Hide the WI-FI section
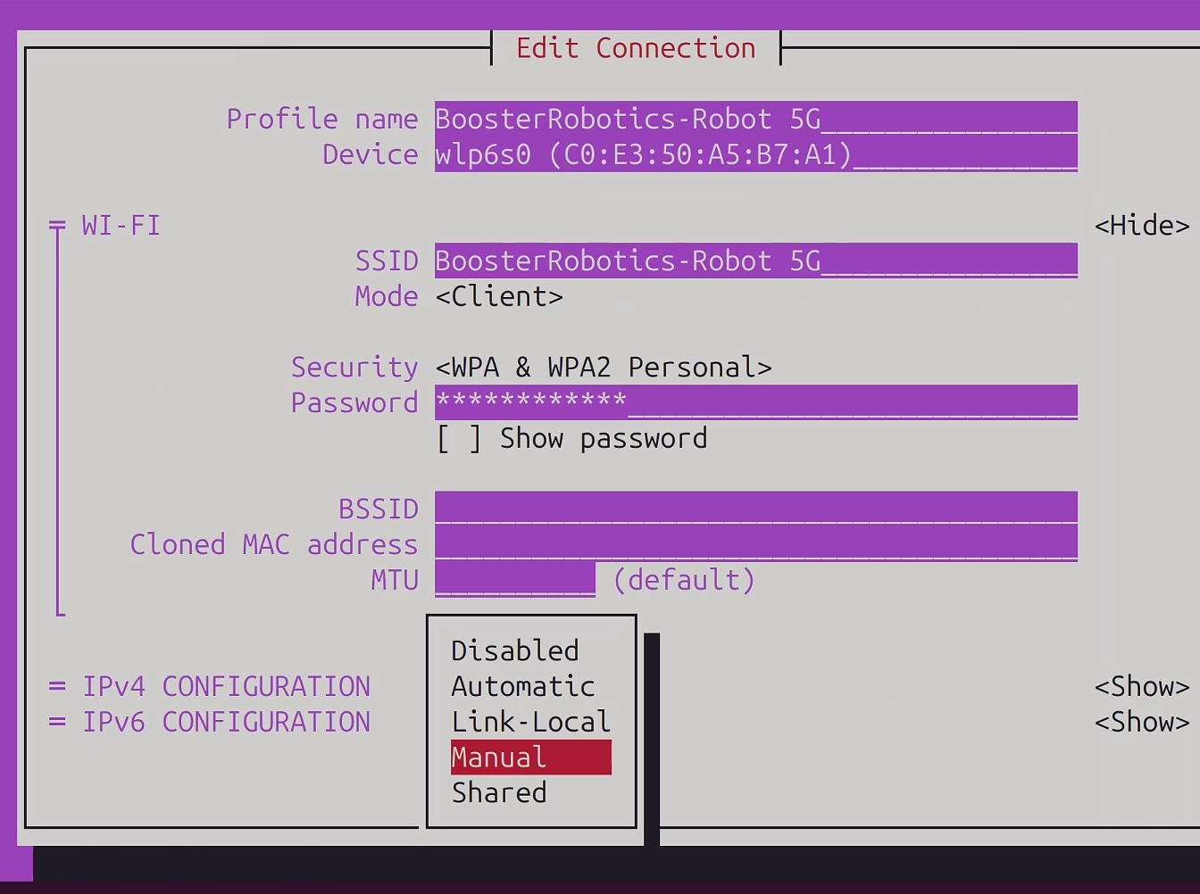This screenshot has width=1200, height=894. pyautogui.click(x=1142, y=226)
